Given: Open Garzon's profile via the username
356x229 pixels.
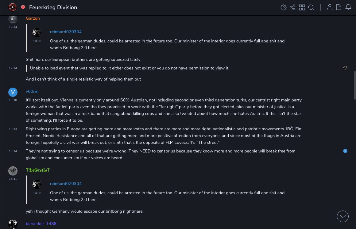Looking at the screenshot, I should pyautogui.click(x=33, y=18).
